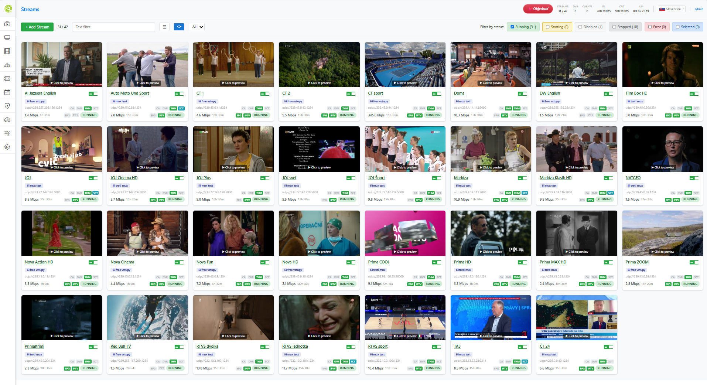
Task: Click the EPG badge on the CT 1 card
Action: click(239, 115)
